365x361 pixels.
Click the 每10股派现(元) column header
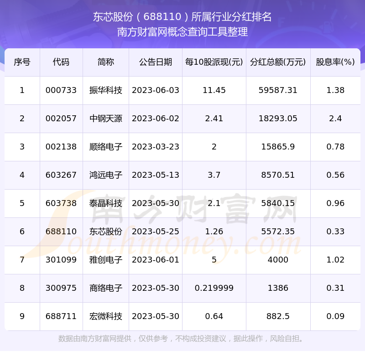[x=214, y=62]
